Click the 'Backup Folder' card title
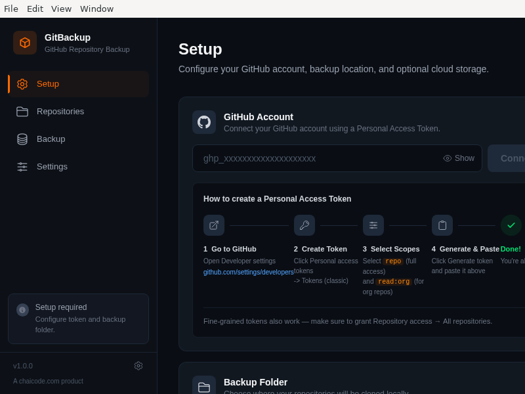Image resolution: width=525 pixels, height=394 pixels. [255, 382]
